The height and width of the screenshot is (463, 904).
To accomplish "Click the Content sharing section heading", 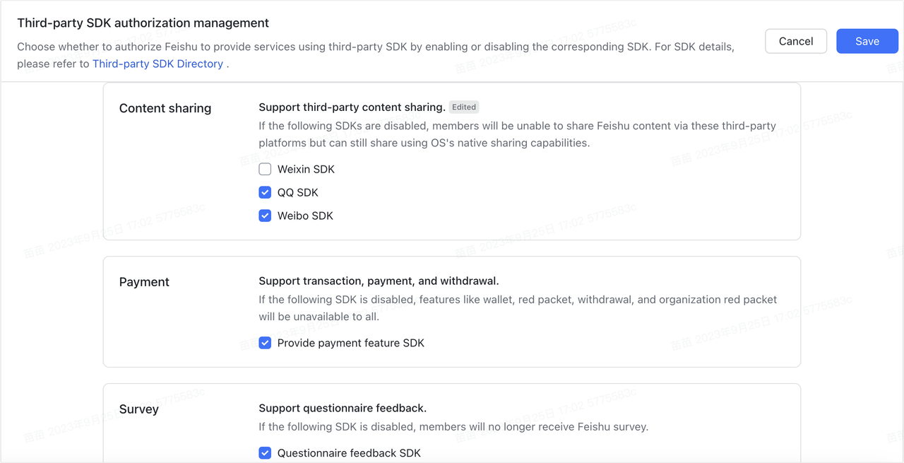I will (165, 108).
